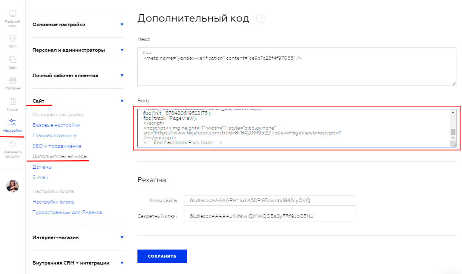Open Интернет-магазин menu heading
Viewport: 462px width, 274px height.
(x=56, y=237)
